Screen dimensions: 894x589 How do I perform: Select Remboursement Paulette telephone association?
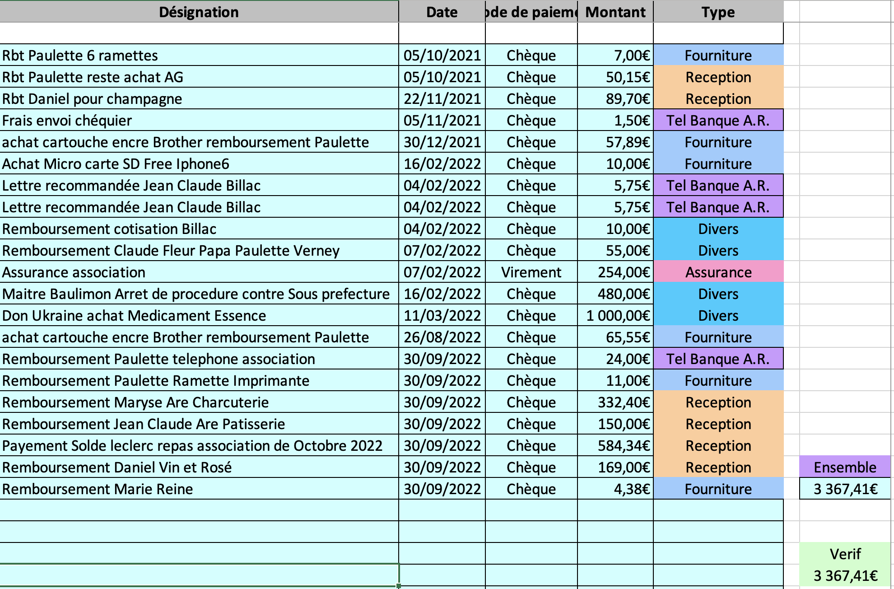coord(199,359)
